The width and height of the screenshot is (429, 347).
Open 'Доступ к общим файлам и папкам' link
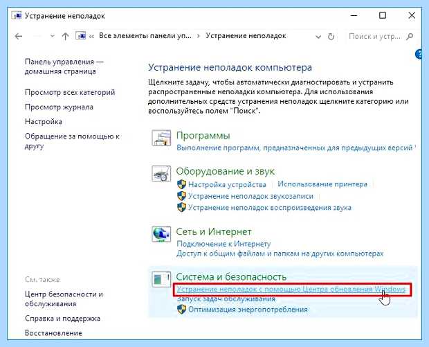280,253
